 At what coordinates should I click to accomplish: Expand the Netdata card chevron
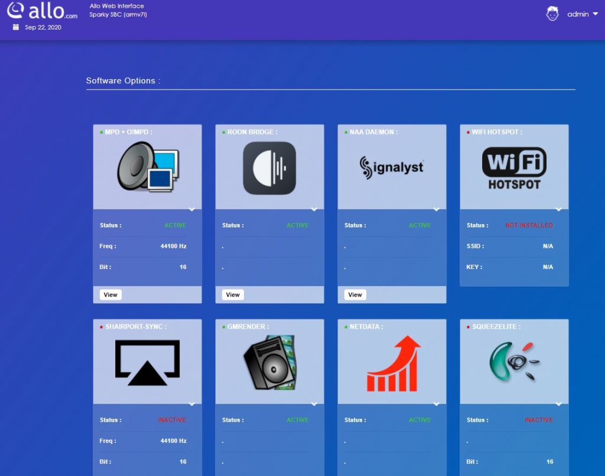click(x=437, y=404)
